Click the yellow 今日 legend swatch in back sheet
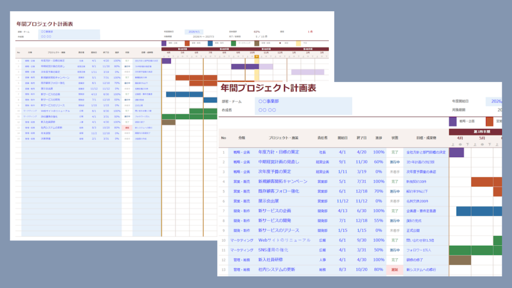This screenshot has height=288, width=512. (298, 43)
